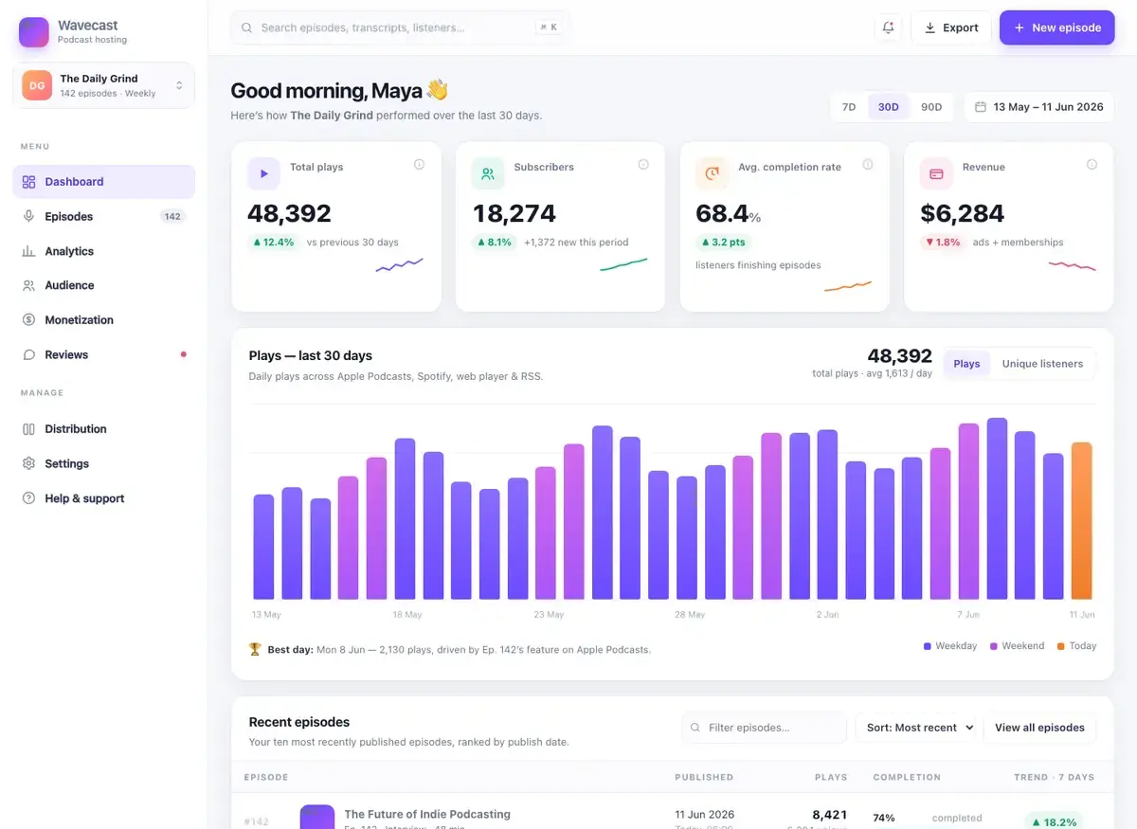Screen dimensions: 1137x829
Task: Click the Export button
Action: pyautogui.click(x=951, y=27)
